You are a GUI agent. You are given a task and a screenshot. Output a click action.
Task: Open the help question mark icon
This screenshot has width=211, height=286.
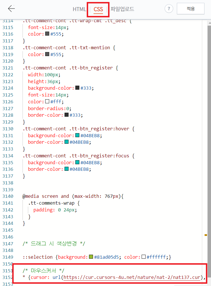169,9
